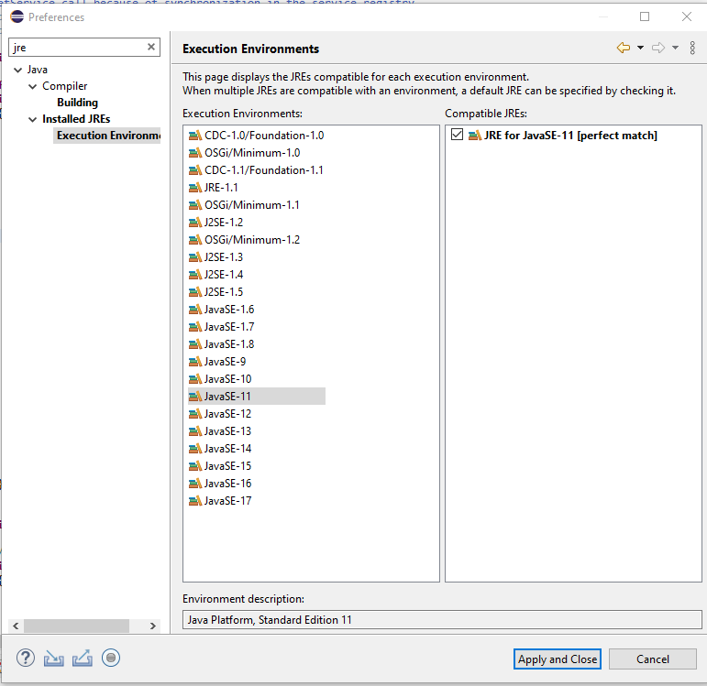The height and width of the screenshot is (686, 707).
Task: Open the Back history dropdown arrow
Action: coord(640,48)
